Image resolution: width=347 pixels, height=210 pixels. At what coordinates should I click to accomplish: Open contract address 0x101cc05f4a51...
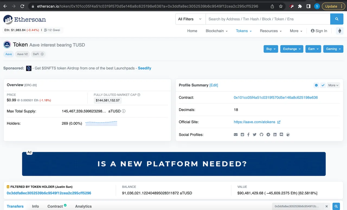point(276,98)
